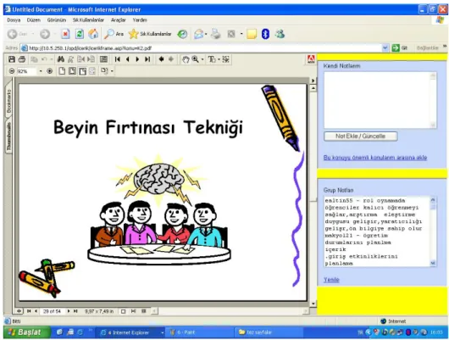This screenshot has height=340, width=449.
Task: Select the Text Select tool
Action: 212,59
